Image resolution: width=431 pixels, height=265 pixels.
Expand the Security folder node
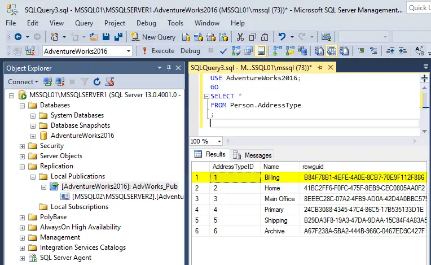(x=22, y=146)
